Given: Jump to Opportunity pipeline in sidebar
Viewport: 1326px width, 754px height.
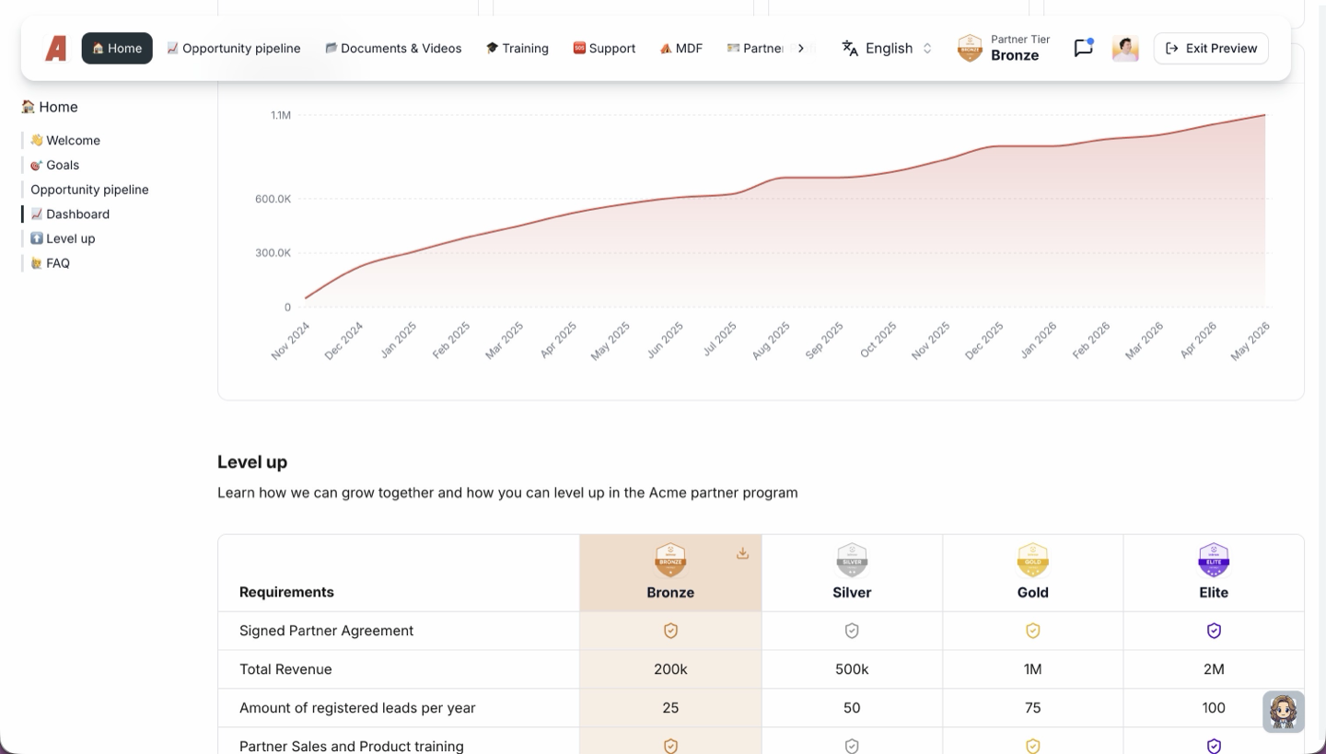Looking at the screenshot, I should click(x=89, y=190).
